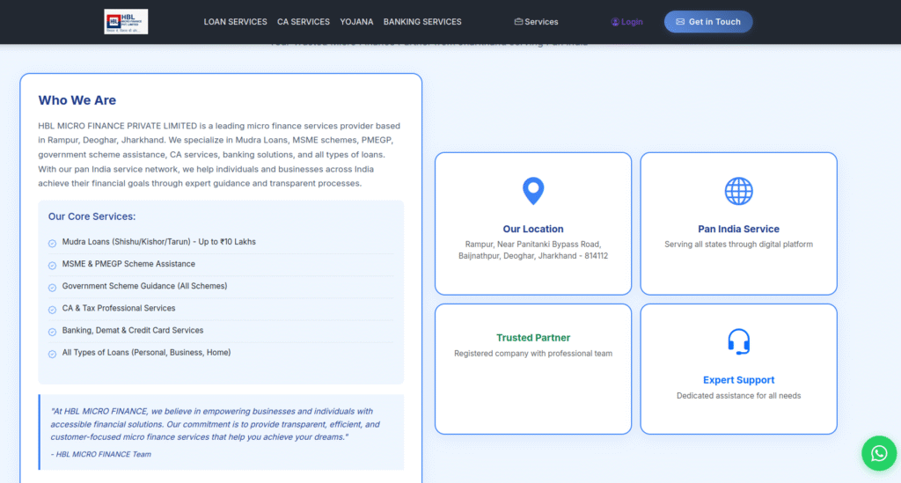The image size is (901, 483).
Task: Open the YOJANA menu
Action: 356,22
